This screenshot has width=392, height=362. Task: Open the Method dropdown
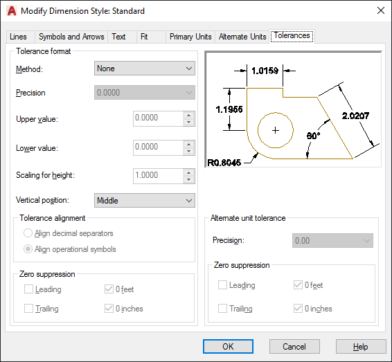145,69
